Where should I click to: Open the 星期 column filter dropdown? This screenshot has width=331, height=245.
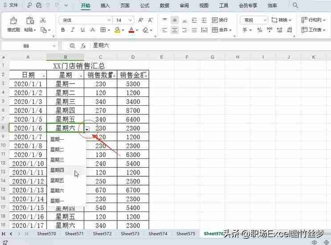pyautogui.click(x=81, y=76)
